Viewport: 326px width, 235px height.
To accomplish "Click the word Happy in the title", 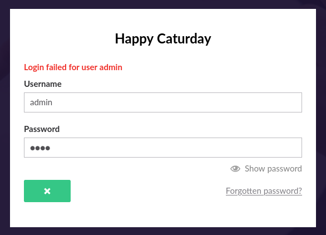I will (134, 39).
